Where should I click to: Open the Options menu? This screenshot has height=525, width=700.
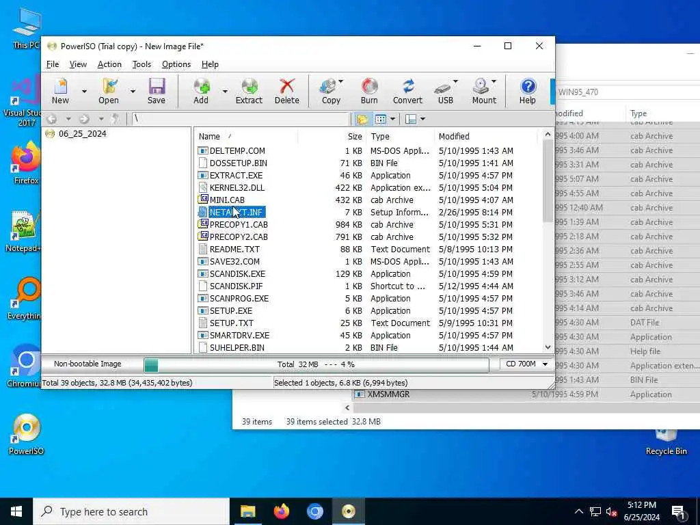click(x=176, y=64)
